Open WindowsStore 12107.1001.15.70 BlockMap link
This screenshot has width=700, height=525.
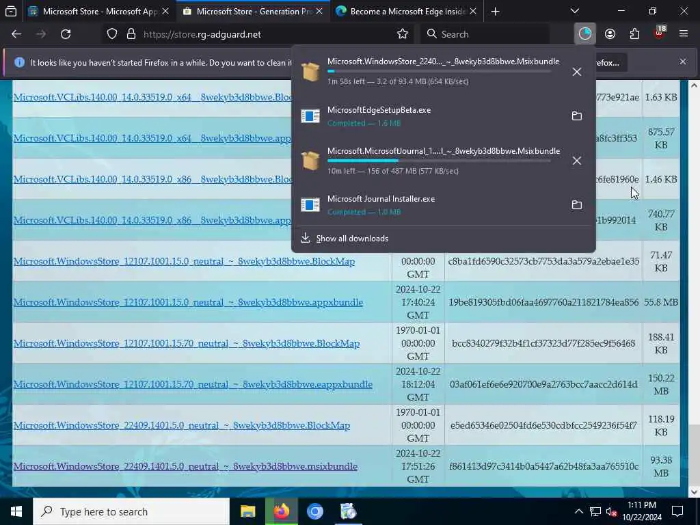tap(187, 344)
